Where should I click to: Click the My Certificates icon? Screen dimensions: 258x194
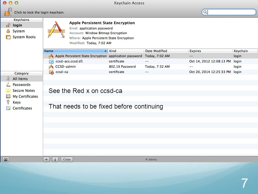pyautogui.click(x=8, y=96)
